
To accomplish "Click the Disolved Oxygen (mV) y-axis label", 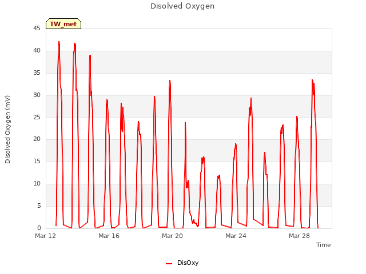I will click(7, 130).
